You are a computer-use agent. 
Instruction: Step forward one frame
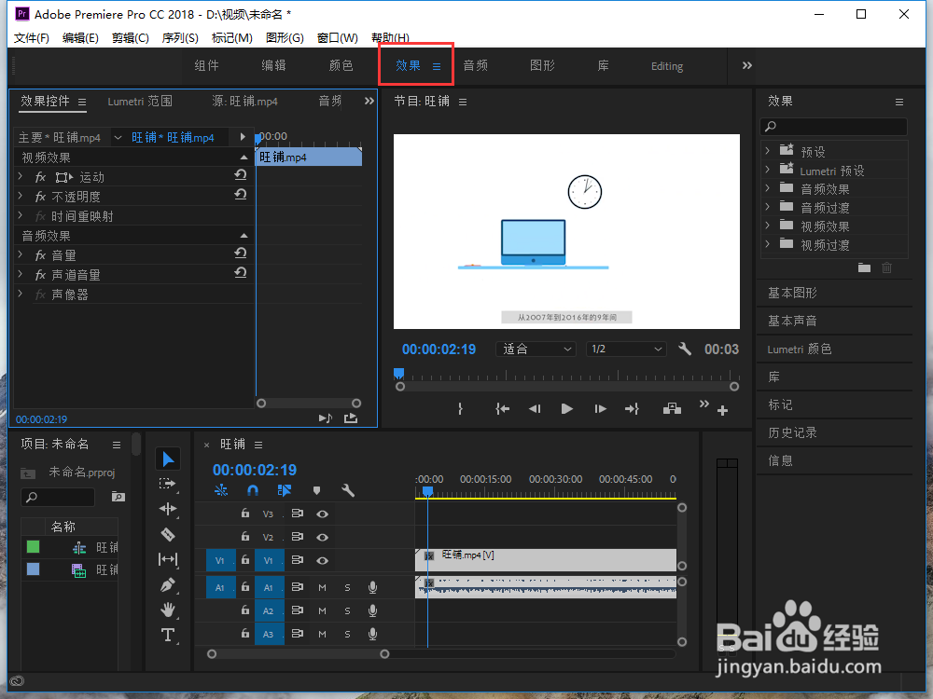click(x=600, y=409)
